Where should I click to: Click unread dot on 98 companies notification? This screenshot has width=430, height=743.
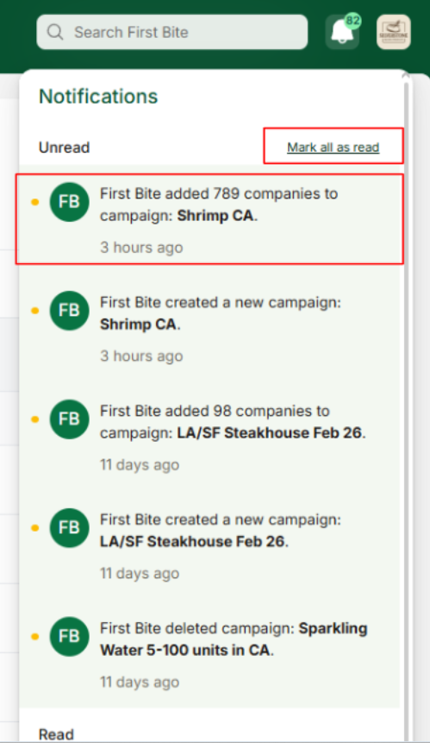[x=35, y=419]
